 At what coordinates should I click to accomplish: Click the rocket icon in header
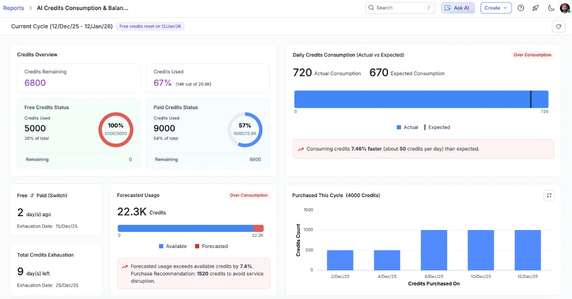[536, 8]
